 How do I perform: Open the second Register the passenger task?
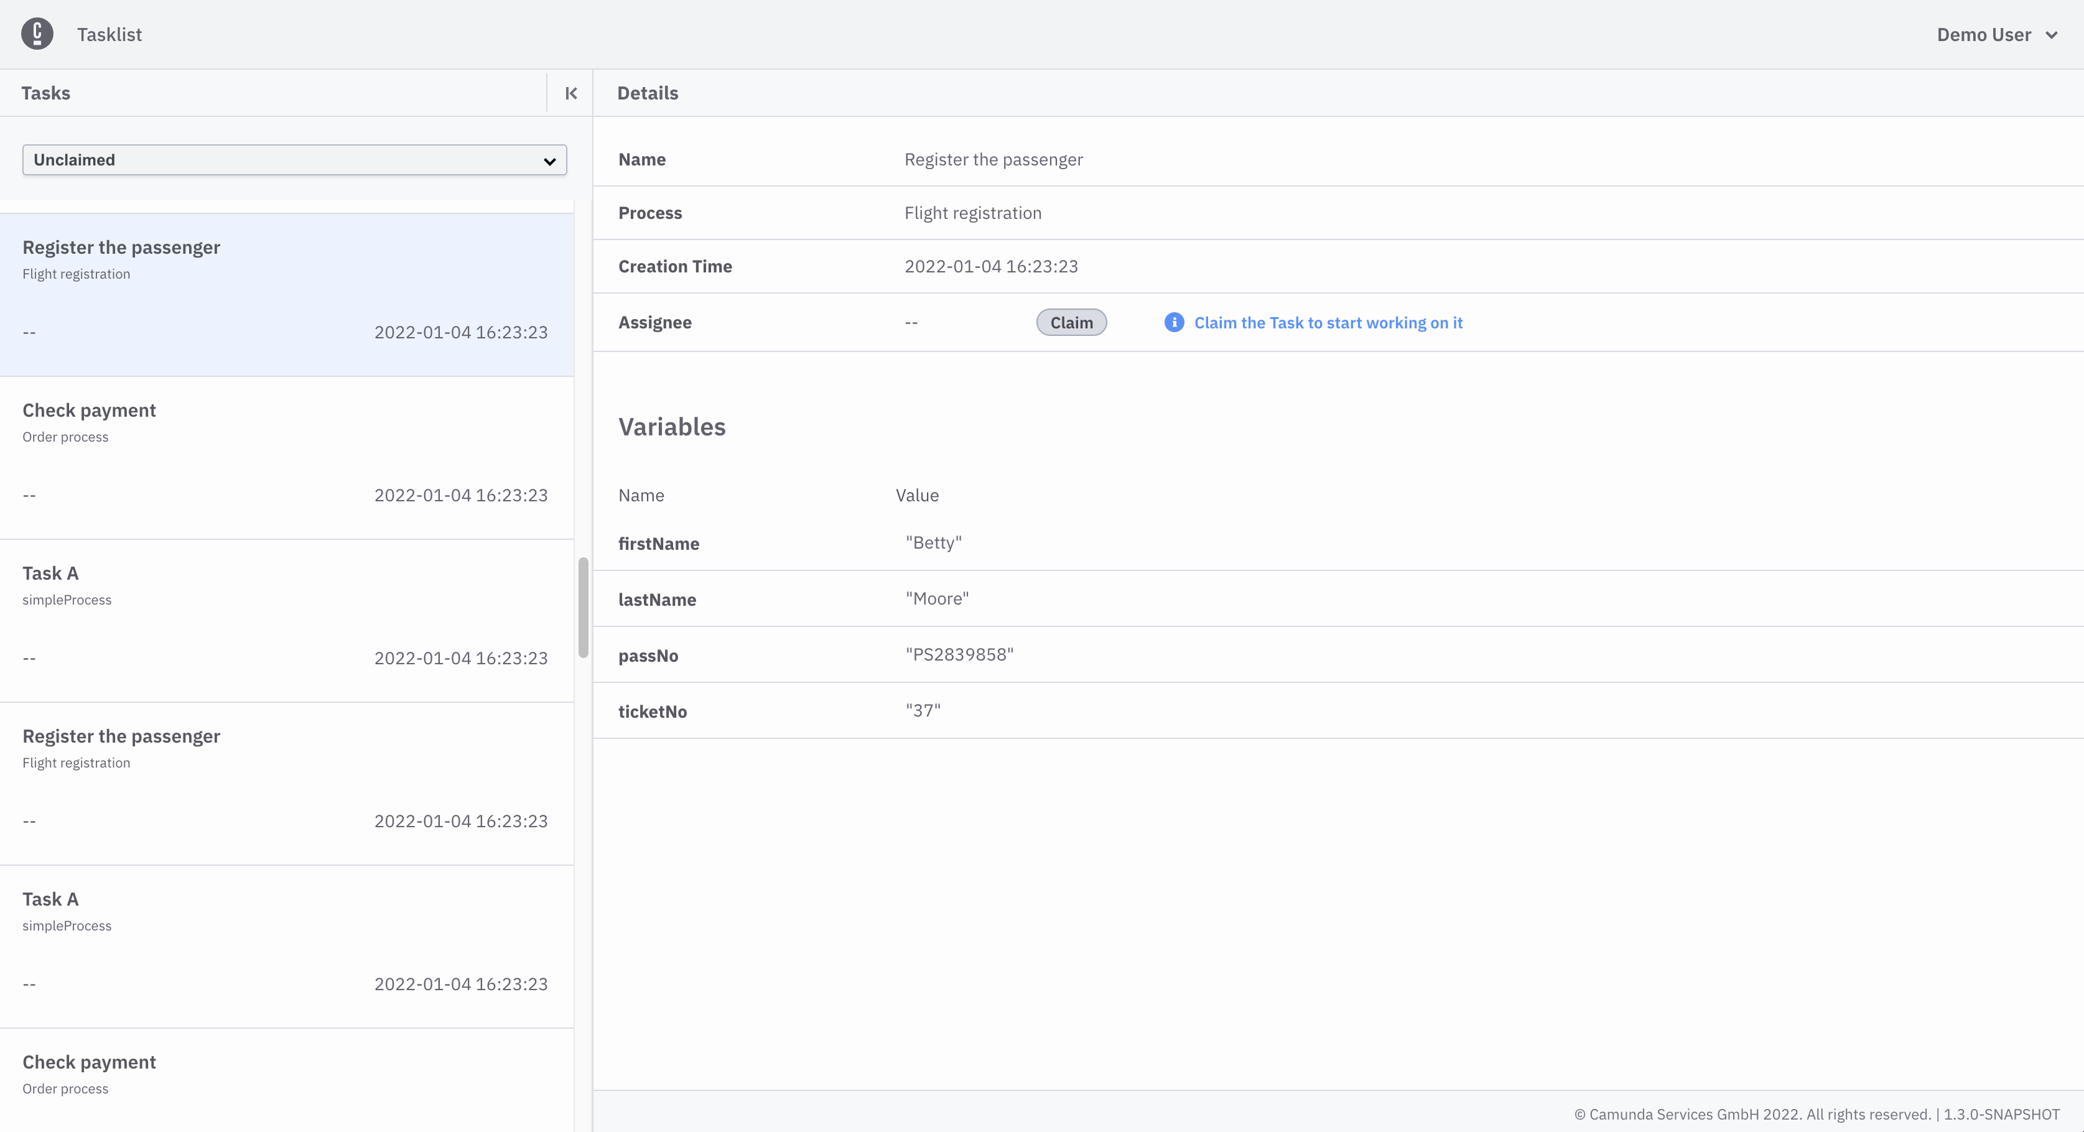click(286, 783)
